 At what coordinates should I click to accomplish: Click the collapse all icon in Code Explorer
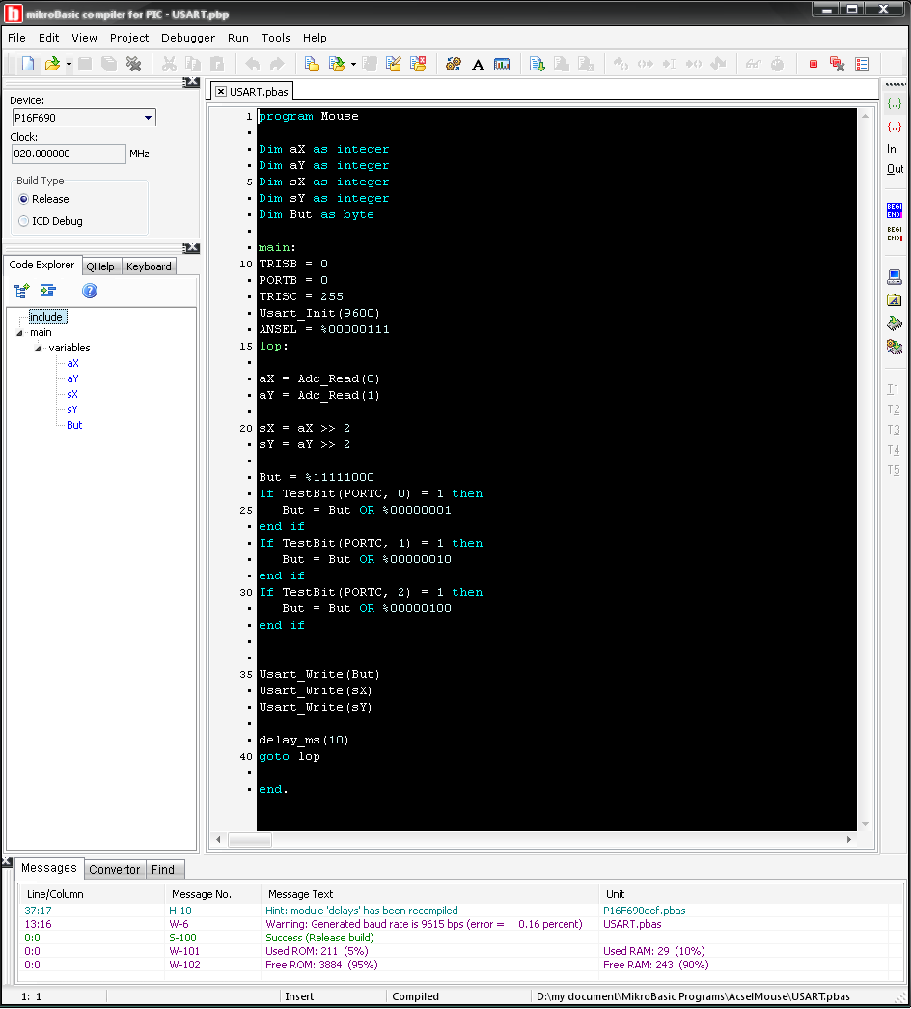[48, 291]
